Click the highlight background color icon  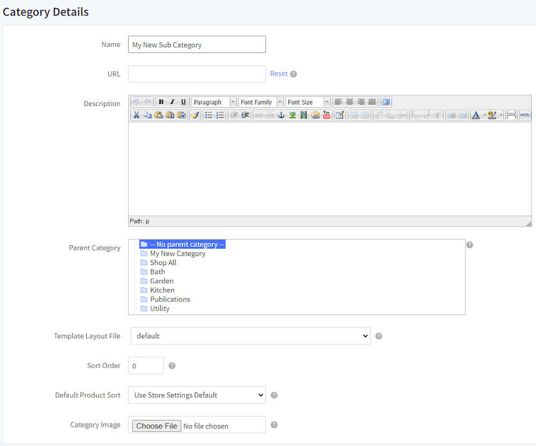tap(492, 115)
